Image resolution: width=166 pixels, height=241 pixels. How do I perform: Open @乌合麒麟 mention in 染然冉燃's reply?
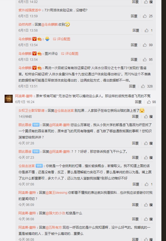(x=49, y=25)
